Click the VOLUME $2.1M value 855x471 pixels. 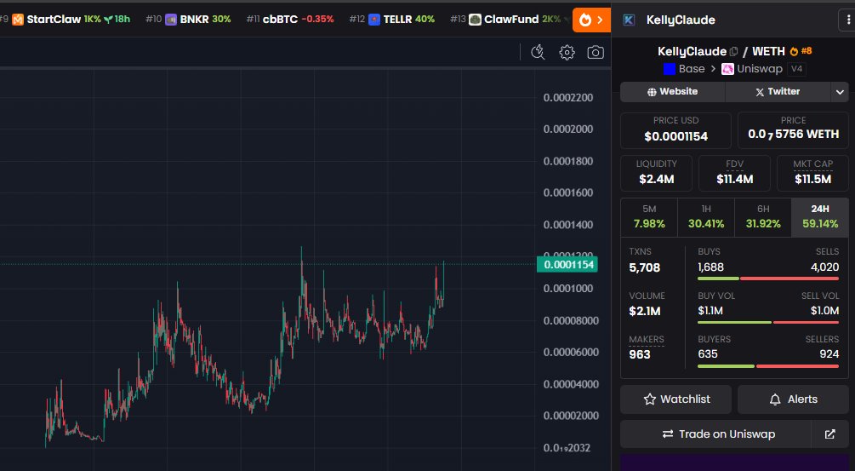pyautogui.click(x=645, y=311)
